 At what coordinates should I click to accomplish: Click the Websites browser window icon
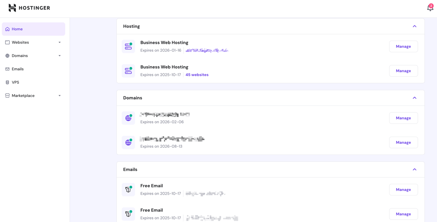8,42
